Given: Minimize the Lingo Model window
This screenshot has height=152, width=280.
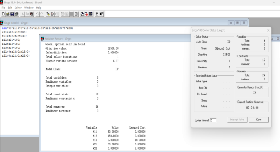Looking at the screenshot, I should (231, 23).
